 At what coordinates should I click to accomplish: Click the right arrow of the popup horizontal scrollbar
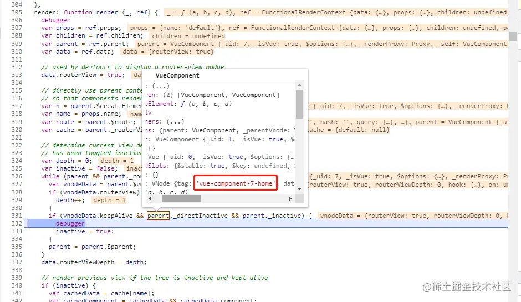tap(290, 199)
